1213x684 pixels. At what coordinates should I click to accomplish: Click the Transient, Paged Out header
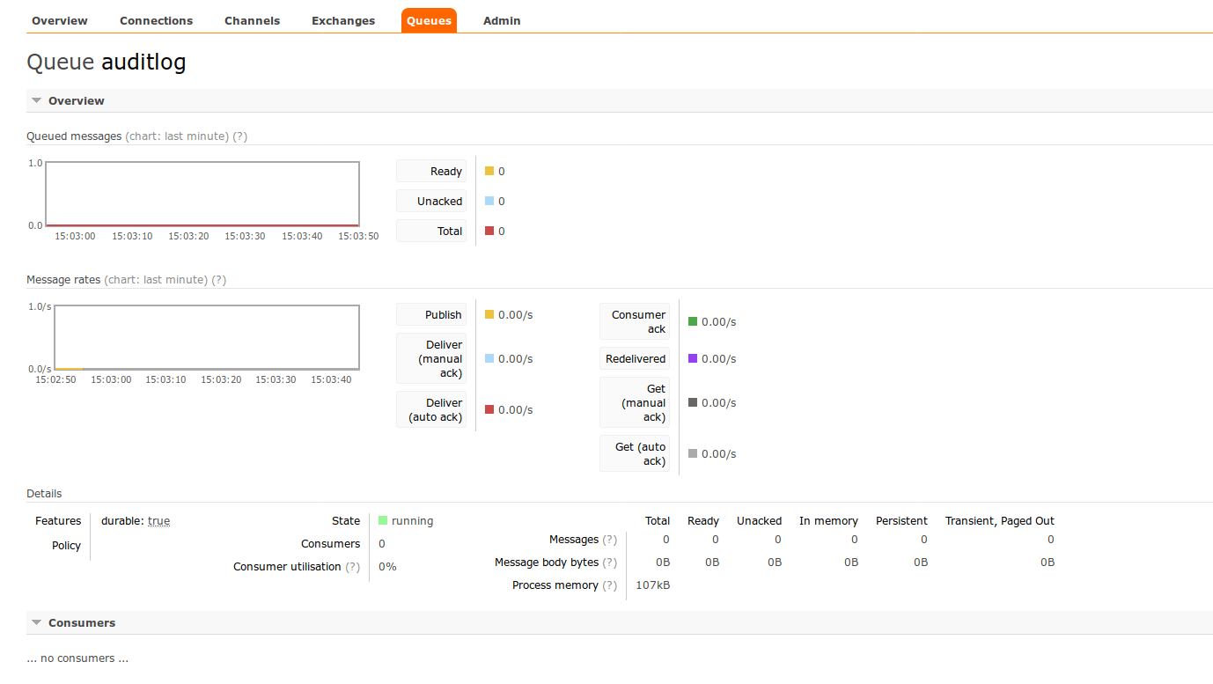(x=1000, y=521)
